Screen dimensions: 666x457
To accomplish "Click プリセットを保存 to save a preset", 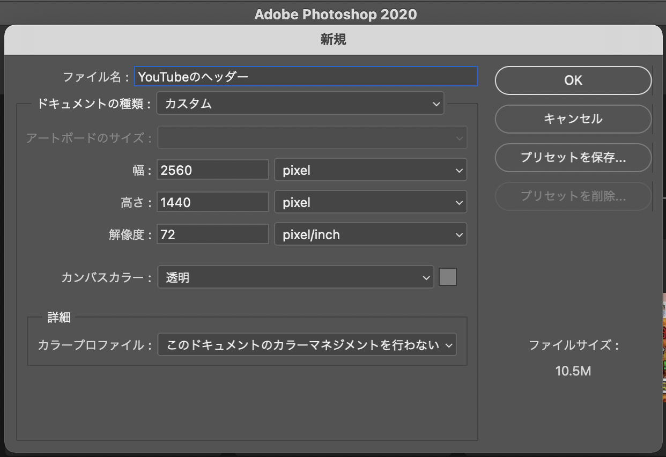I will [573, 158].
